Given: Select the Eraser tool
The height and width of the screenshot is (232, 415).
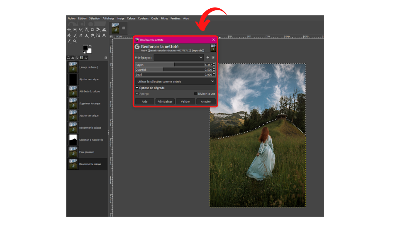Looking at the screenshot, I should coord(81,35).
